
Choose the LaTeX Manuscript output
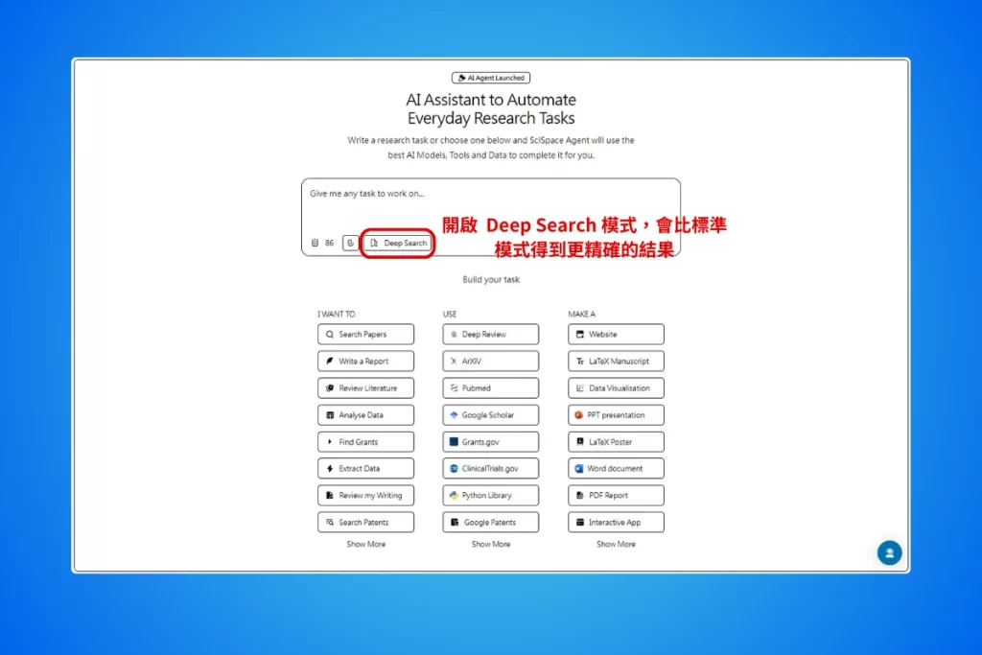click(616, 362)
